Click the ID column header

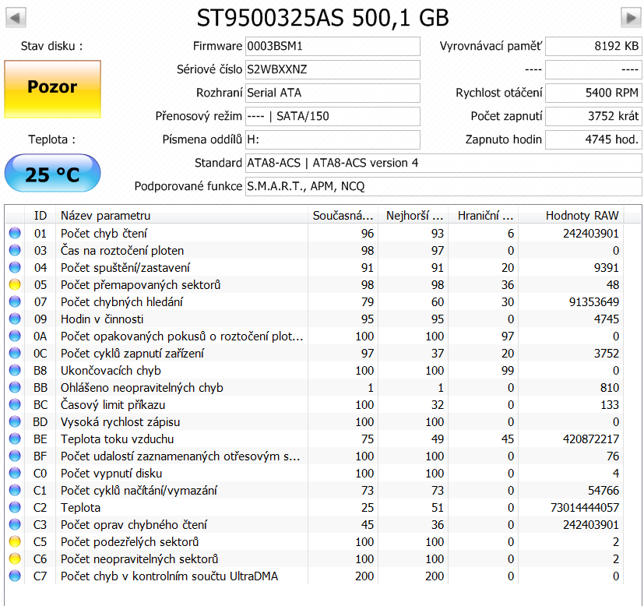40,215
